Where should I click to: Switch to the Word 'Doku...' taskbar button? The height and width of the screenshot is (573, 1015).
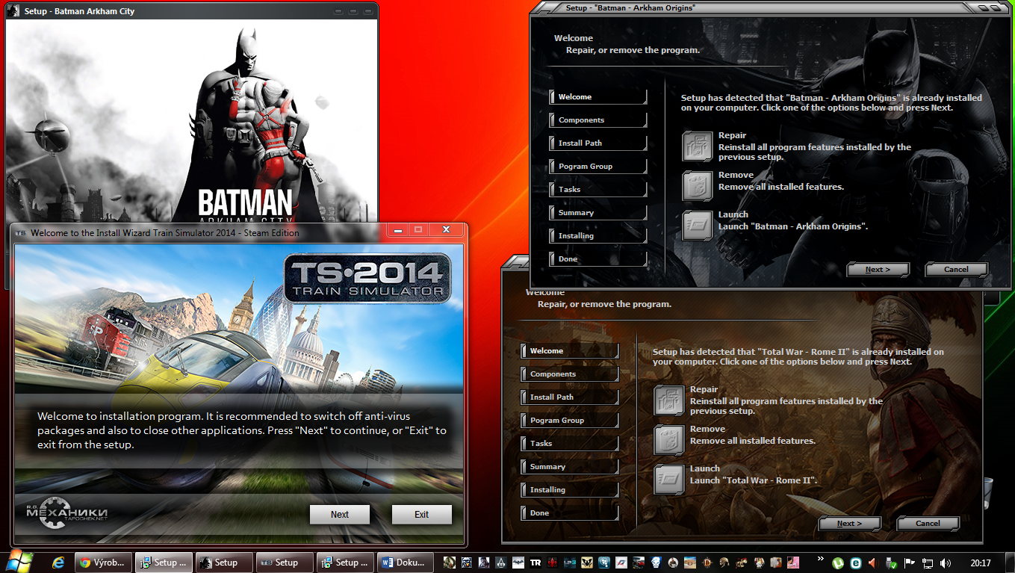(406, 563)
